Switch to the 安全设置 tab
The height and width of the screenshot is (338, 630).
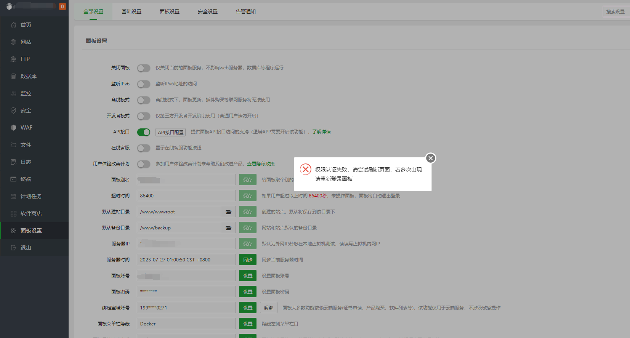click(208, 11)
